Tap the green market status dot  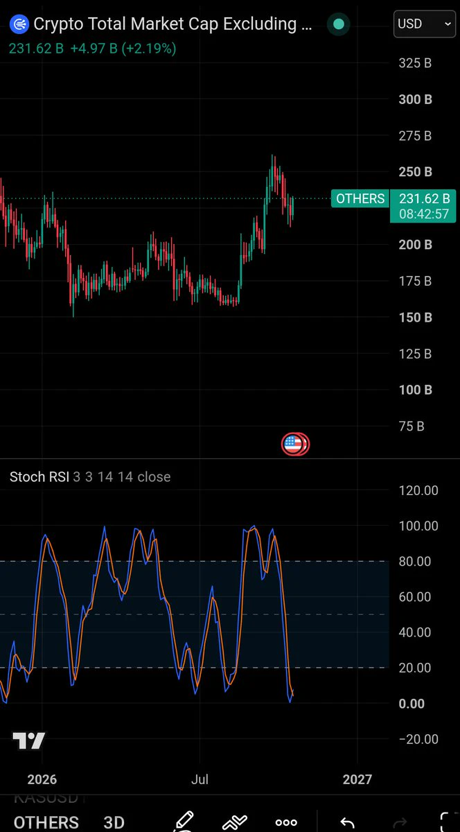[x=338, y=24]
